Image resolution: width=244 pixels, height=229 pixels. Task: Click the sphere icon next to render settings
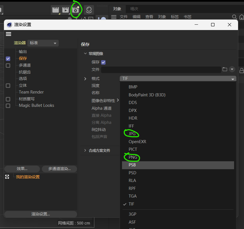coord(89,10)
